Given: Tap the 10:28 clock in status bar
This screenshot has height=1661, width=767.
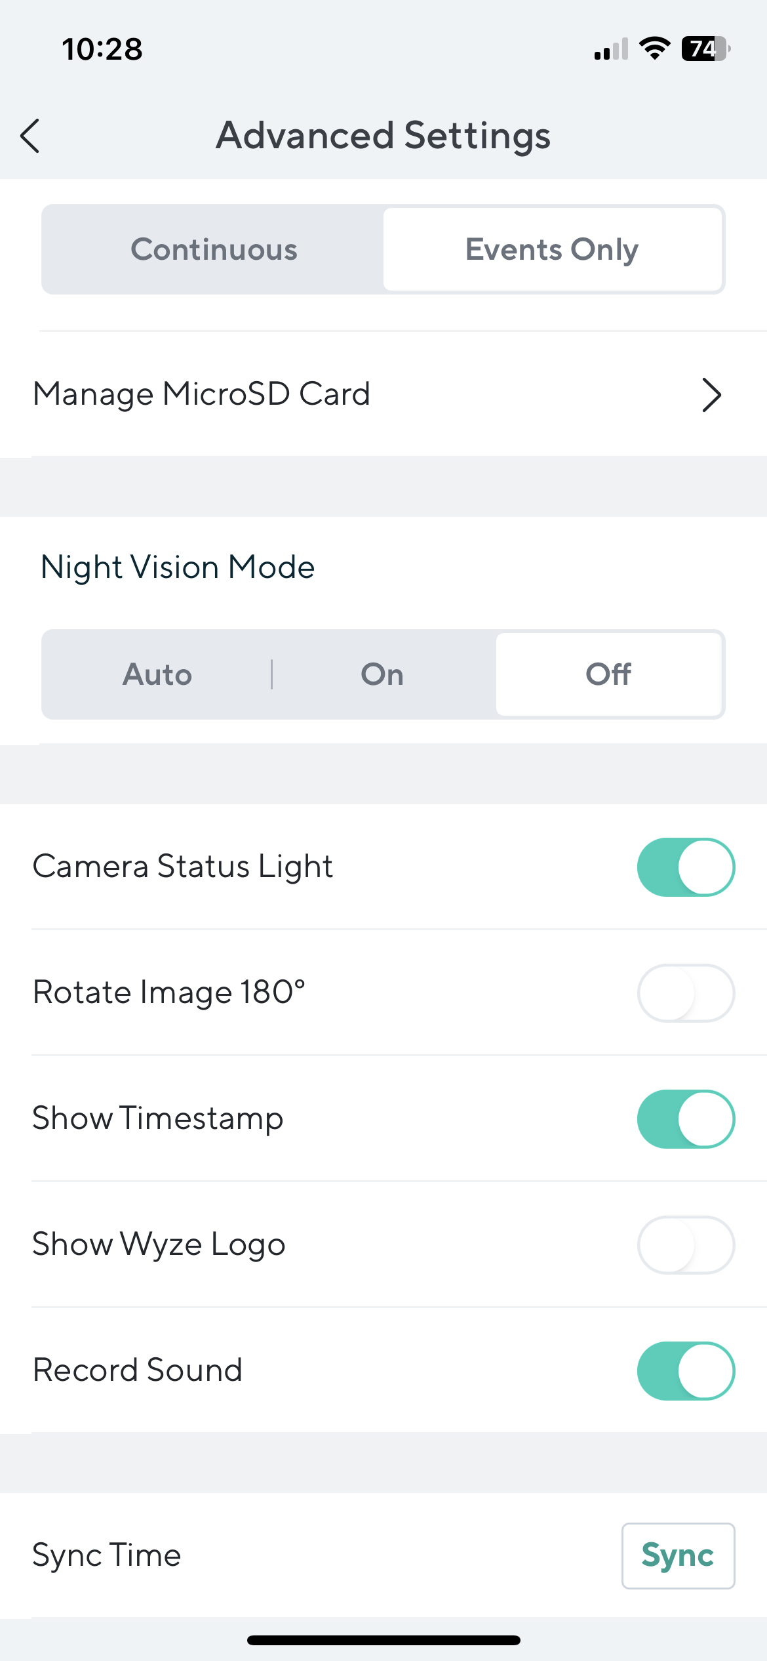Looking at the screenshot, I should pyautogui.click(x=102, y=49).
